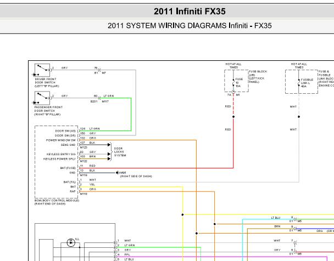Viewport: 334px width, 261px height.
Task: Click the arrowhead on the KEYLESS ENTRY SIG wire
Action: click(x=109, y=154)
